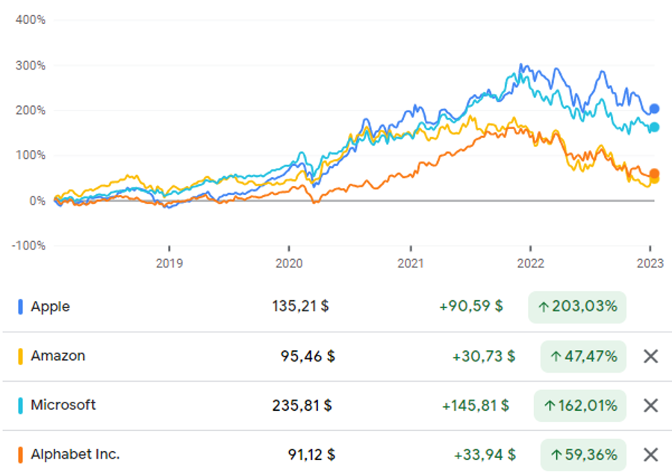Click the Apple blue color marker
This screenshot has width=672, height=475.
point(20,307)
